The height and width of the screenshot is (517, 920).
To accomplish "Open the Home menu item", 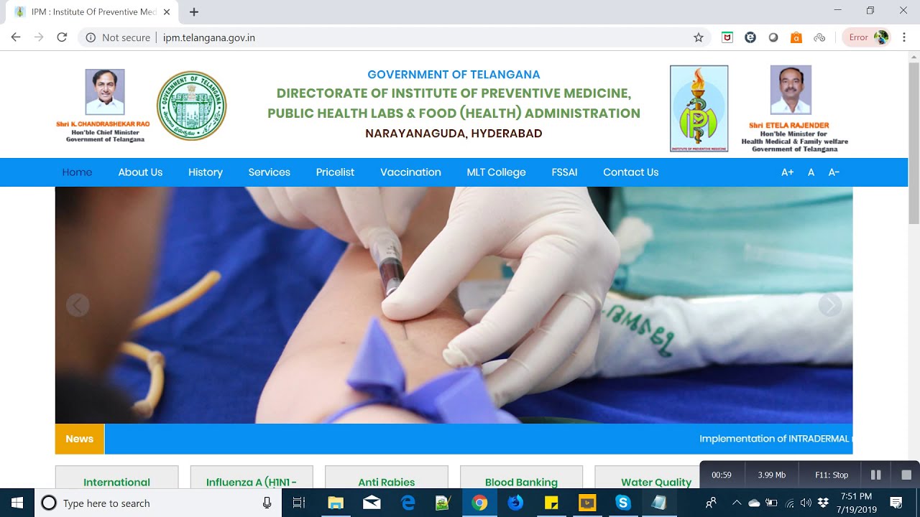I will pos(77,172).
